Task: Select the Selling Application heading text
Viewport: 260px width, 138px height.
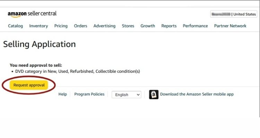Action: click(39, 44)
